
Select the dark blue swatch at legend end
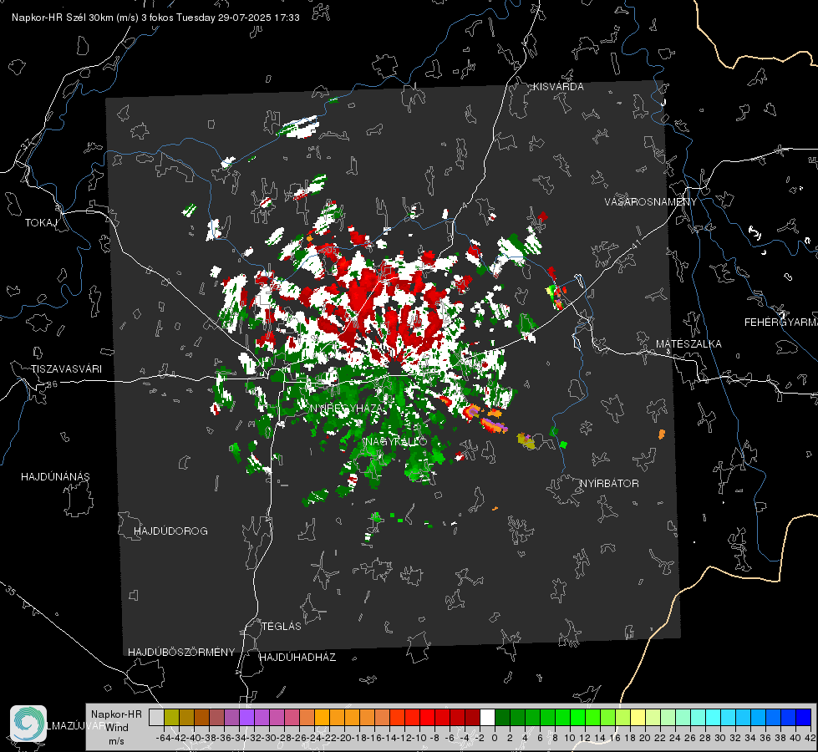point(804,717)
